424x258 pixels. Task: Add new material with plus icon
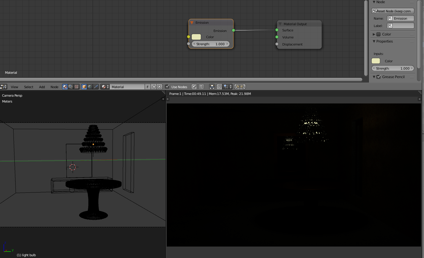click(x=154, y=87)
